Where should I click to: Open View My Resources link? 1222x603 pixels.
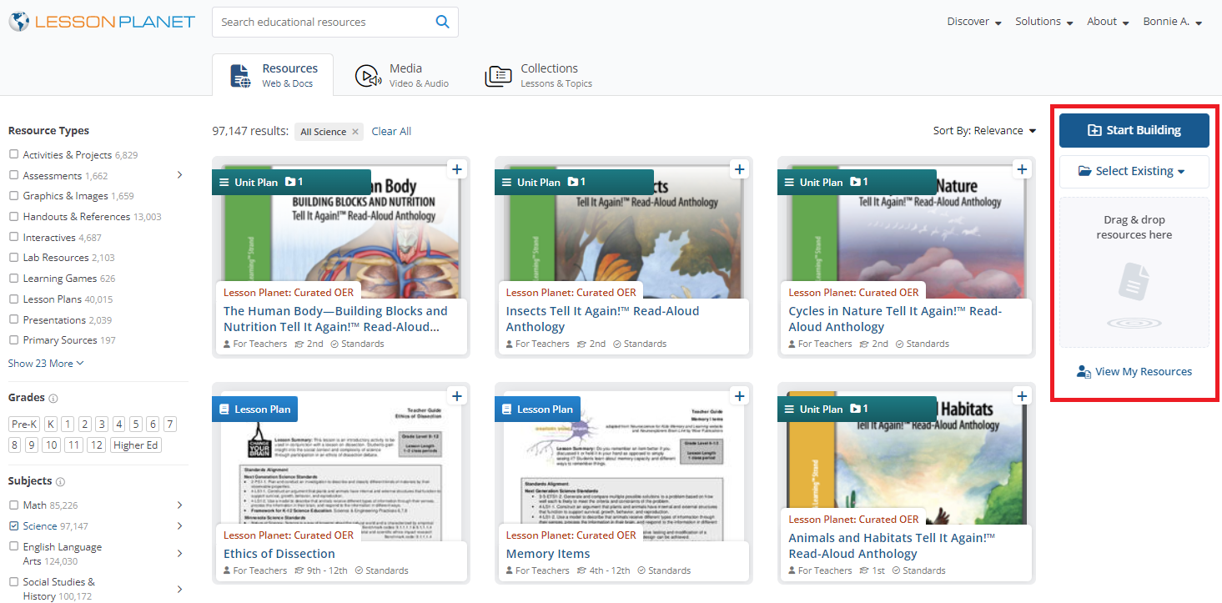click(x=1134, y=372)
